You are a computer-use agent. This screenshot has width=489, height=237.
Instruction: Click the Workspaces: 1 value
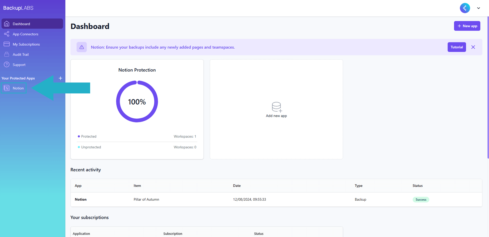pyautogui.click(x=185, y=136)
